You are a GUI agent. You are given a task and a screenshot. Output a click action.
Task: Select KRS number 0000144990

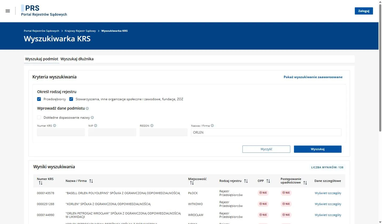click(x=46, y=215)
